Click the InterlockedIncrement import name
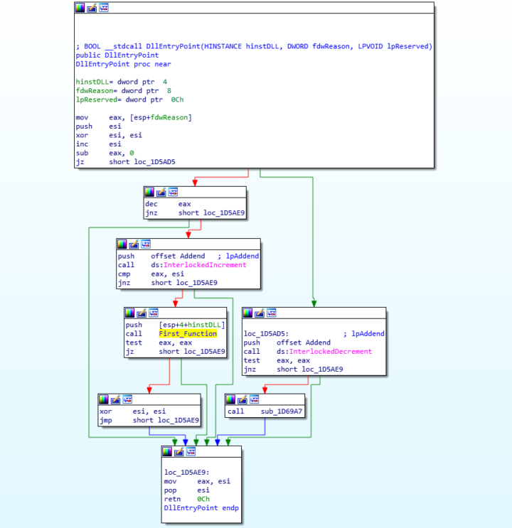Image resolution: width=512 pixels, height=528 pixels. pos(205,265)
